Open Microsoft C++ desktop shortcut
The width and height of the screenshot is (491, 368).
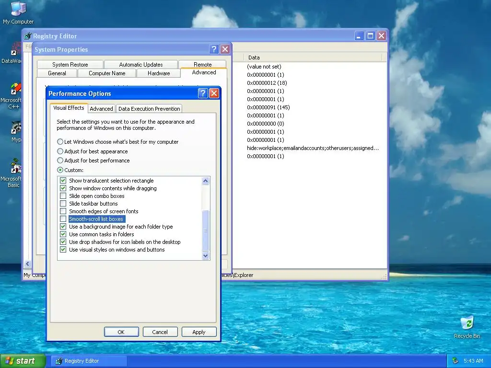[x=12, y=96]
